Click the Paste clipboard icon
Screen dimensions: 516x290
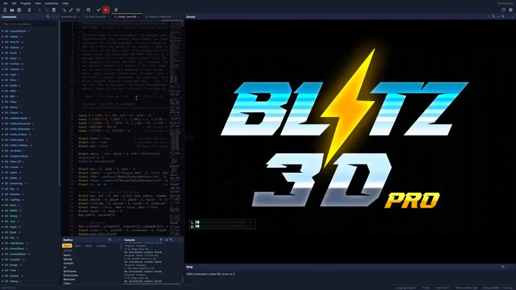tap(54, 10)
